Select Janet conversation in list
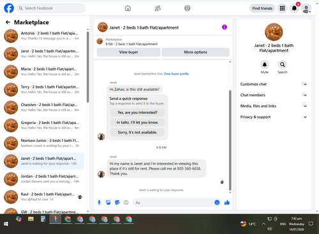The height and width of the screenshot is (234, 319). coord(43,161)
